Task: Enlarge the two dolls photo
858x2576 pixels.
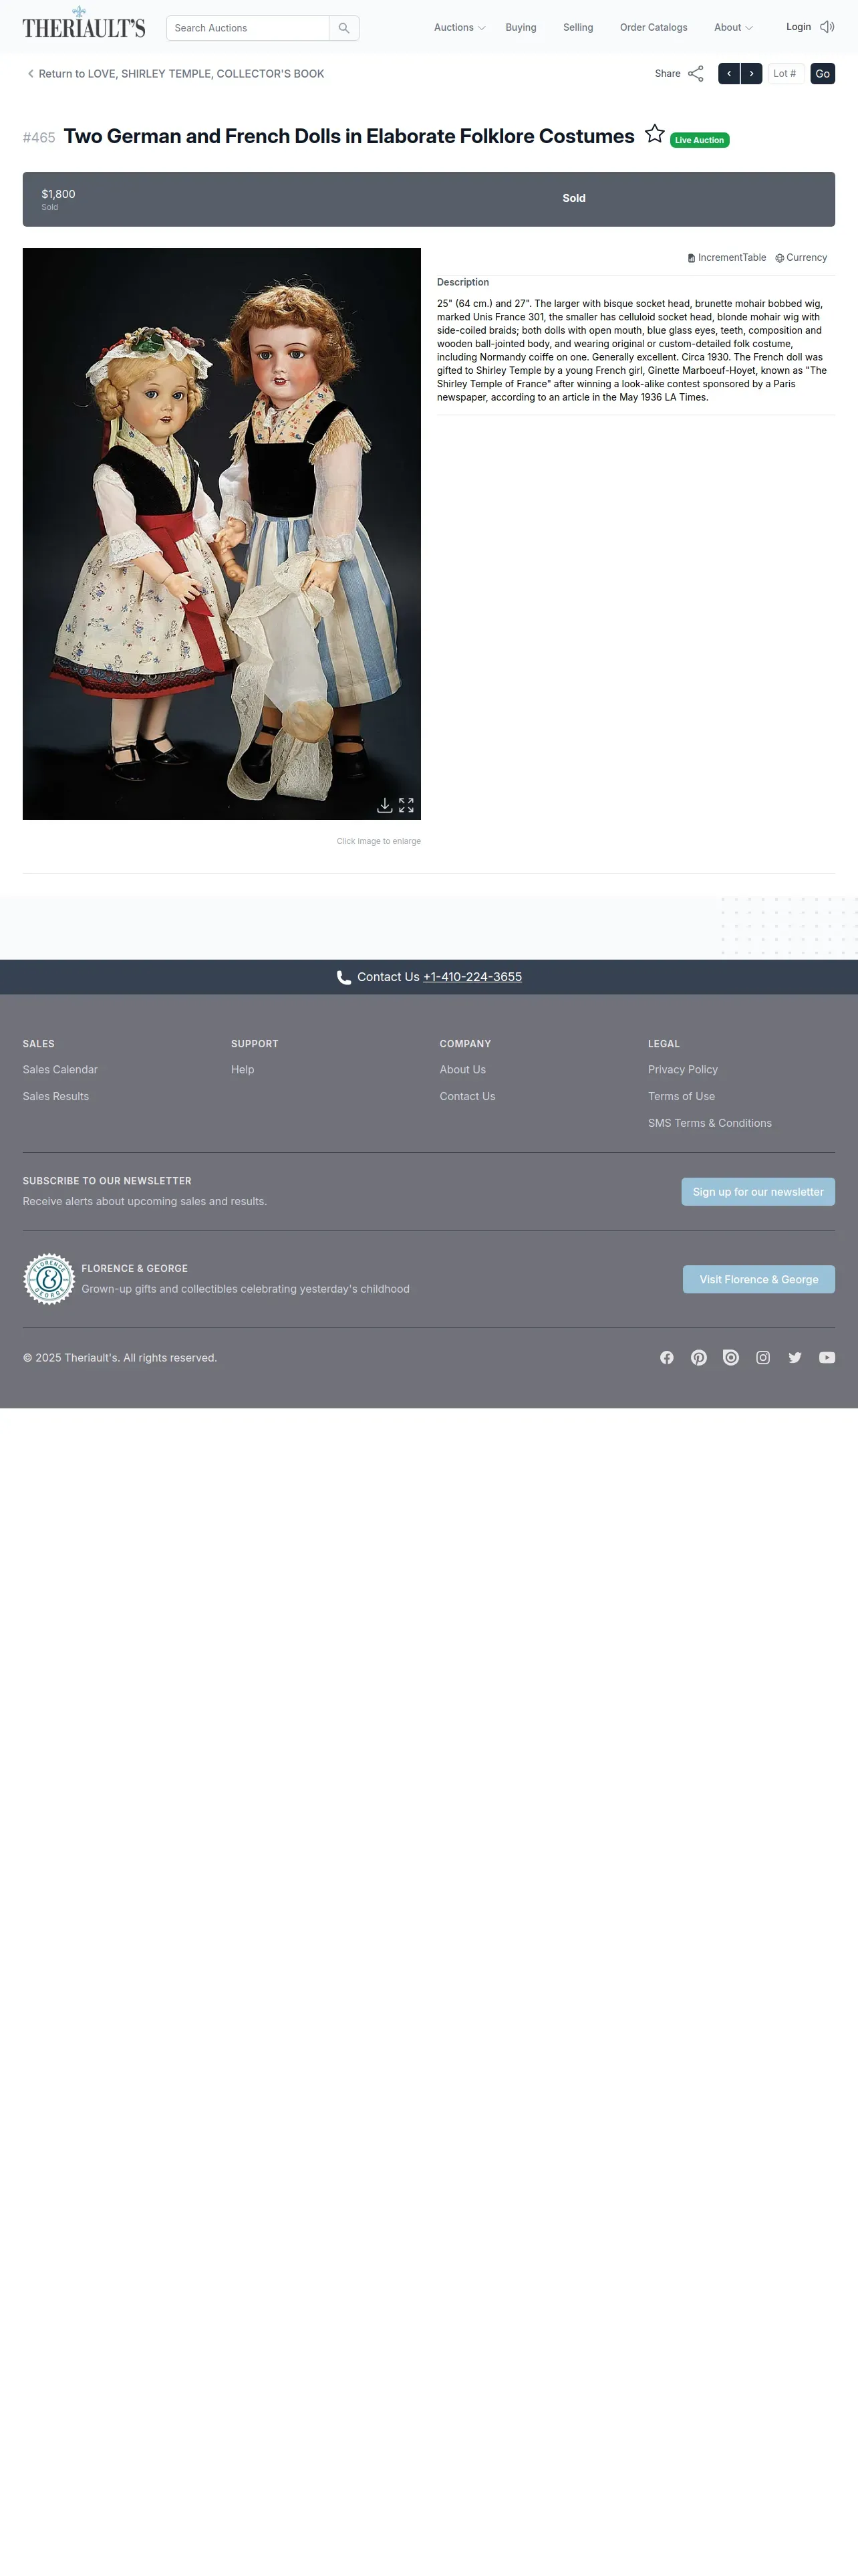Action: click(222, 534)
